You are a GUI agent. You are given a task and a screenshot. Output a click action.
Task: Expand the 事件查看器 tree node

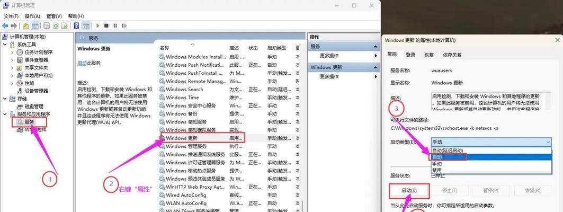coord(12,60)
